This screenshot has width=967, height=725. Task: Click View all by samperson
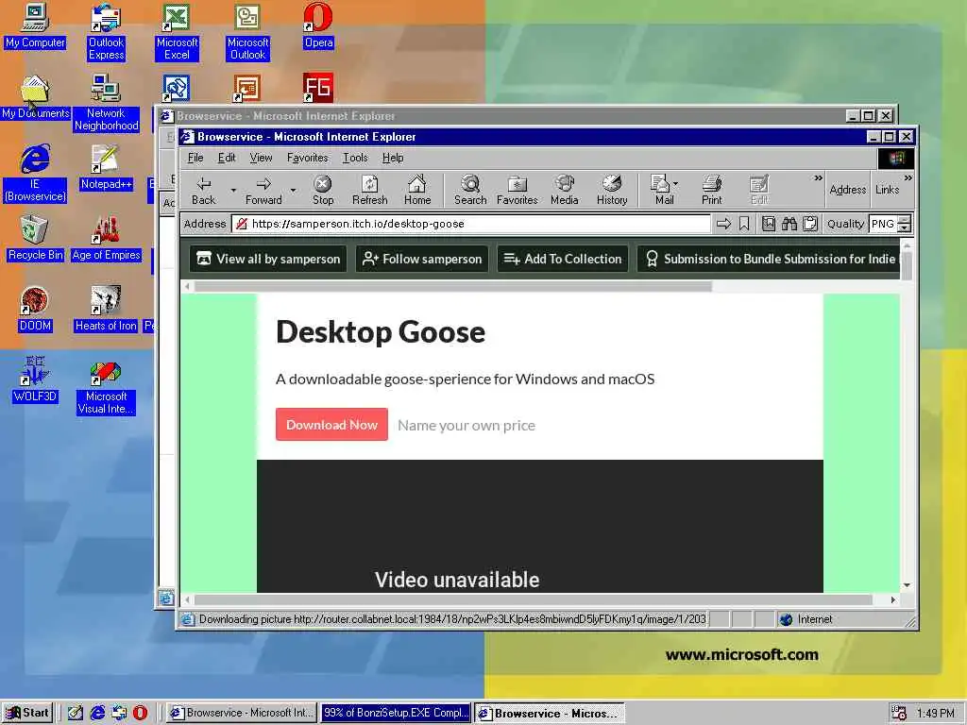point(268,259)
